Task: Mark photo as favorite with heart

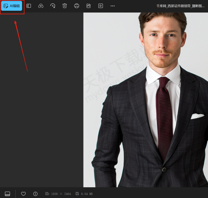Action: pyautogui.click(x=24, y=193)
